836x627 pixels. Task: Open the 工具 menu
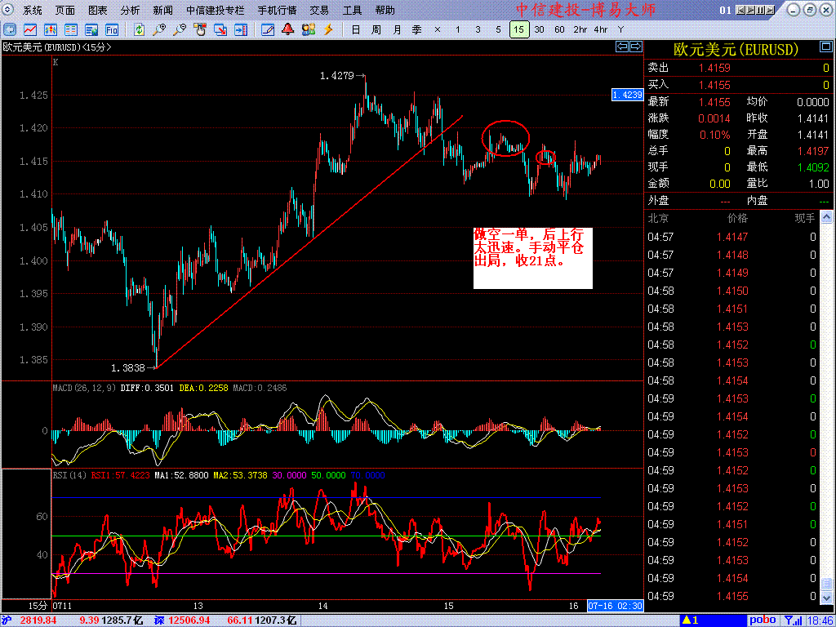click(x=352, y=10)
